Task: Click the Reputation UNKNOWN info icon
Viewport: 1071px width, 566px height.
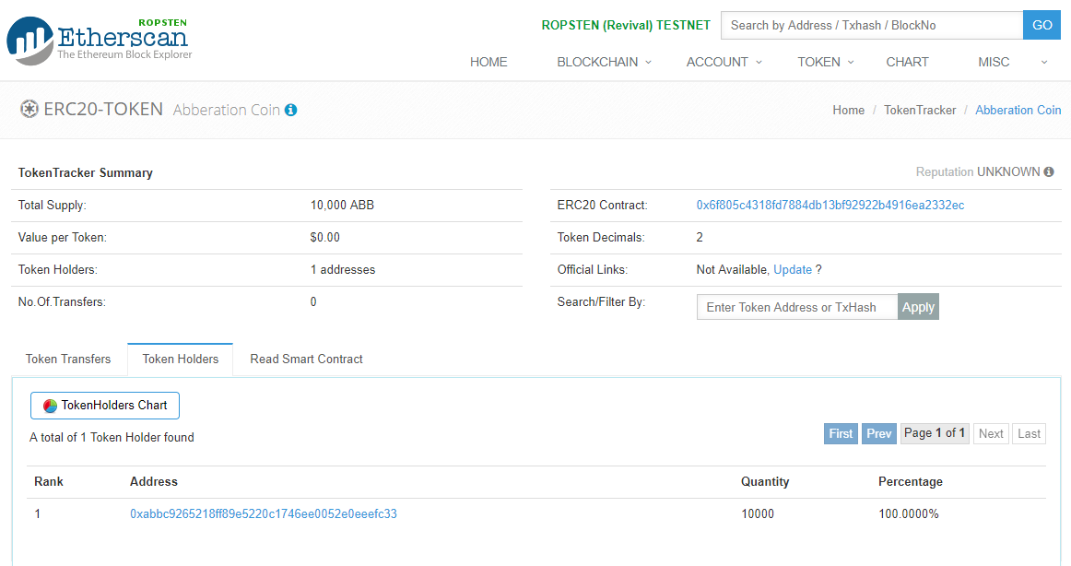Action: pyautogui.click(x=1049, y=172)
